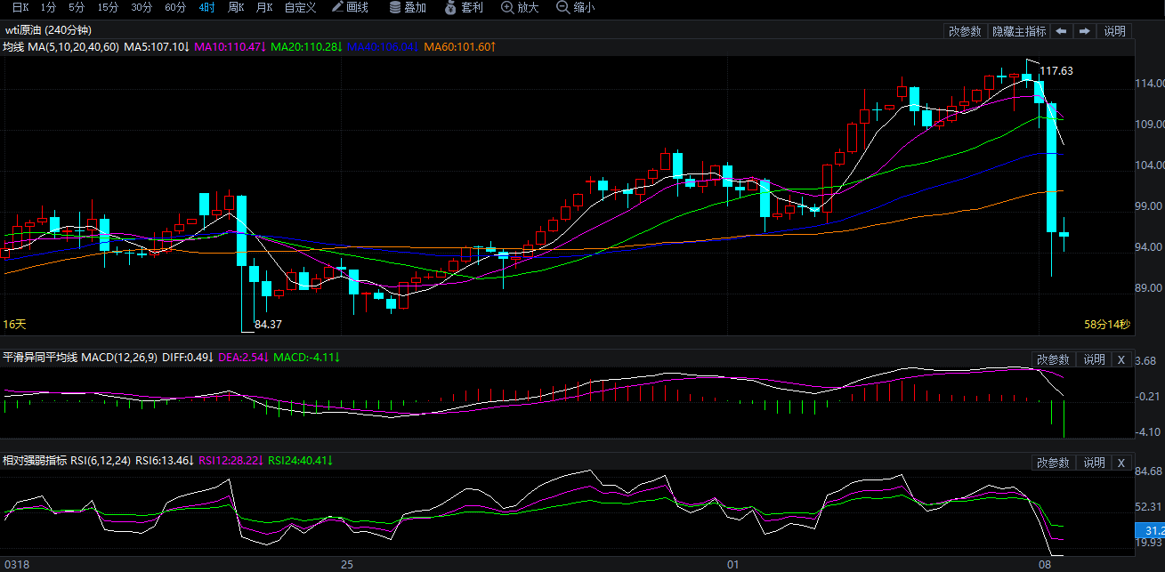Click the left arrow indicator button
This screenshot has height=572, width=1165.
point(1061,31)
